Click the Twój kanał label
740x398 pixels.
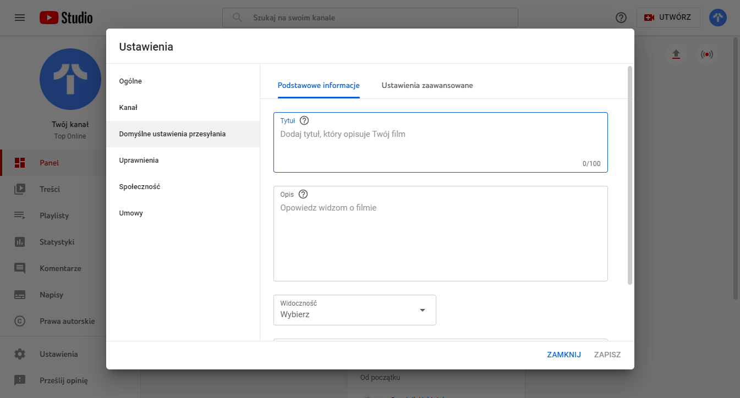coord(70,125)
